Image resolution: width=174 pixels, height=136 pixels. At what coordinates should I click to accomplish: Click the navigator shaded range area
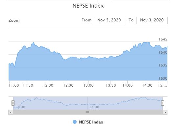coord(88,103)
